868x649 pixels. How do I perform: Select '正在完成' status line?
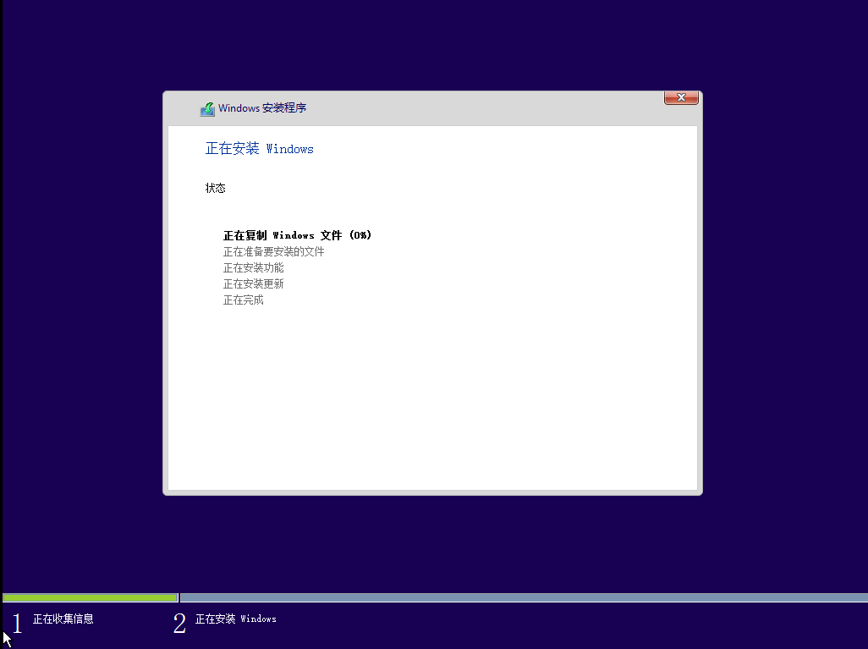(x=244, y=300)
